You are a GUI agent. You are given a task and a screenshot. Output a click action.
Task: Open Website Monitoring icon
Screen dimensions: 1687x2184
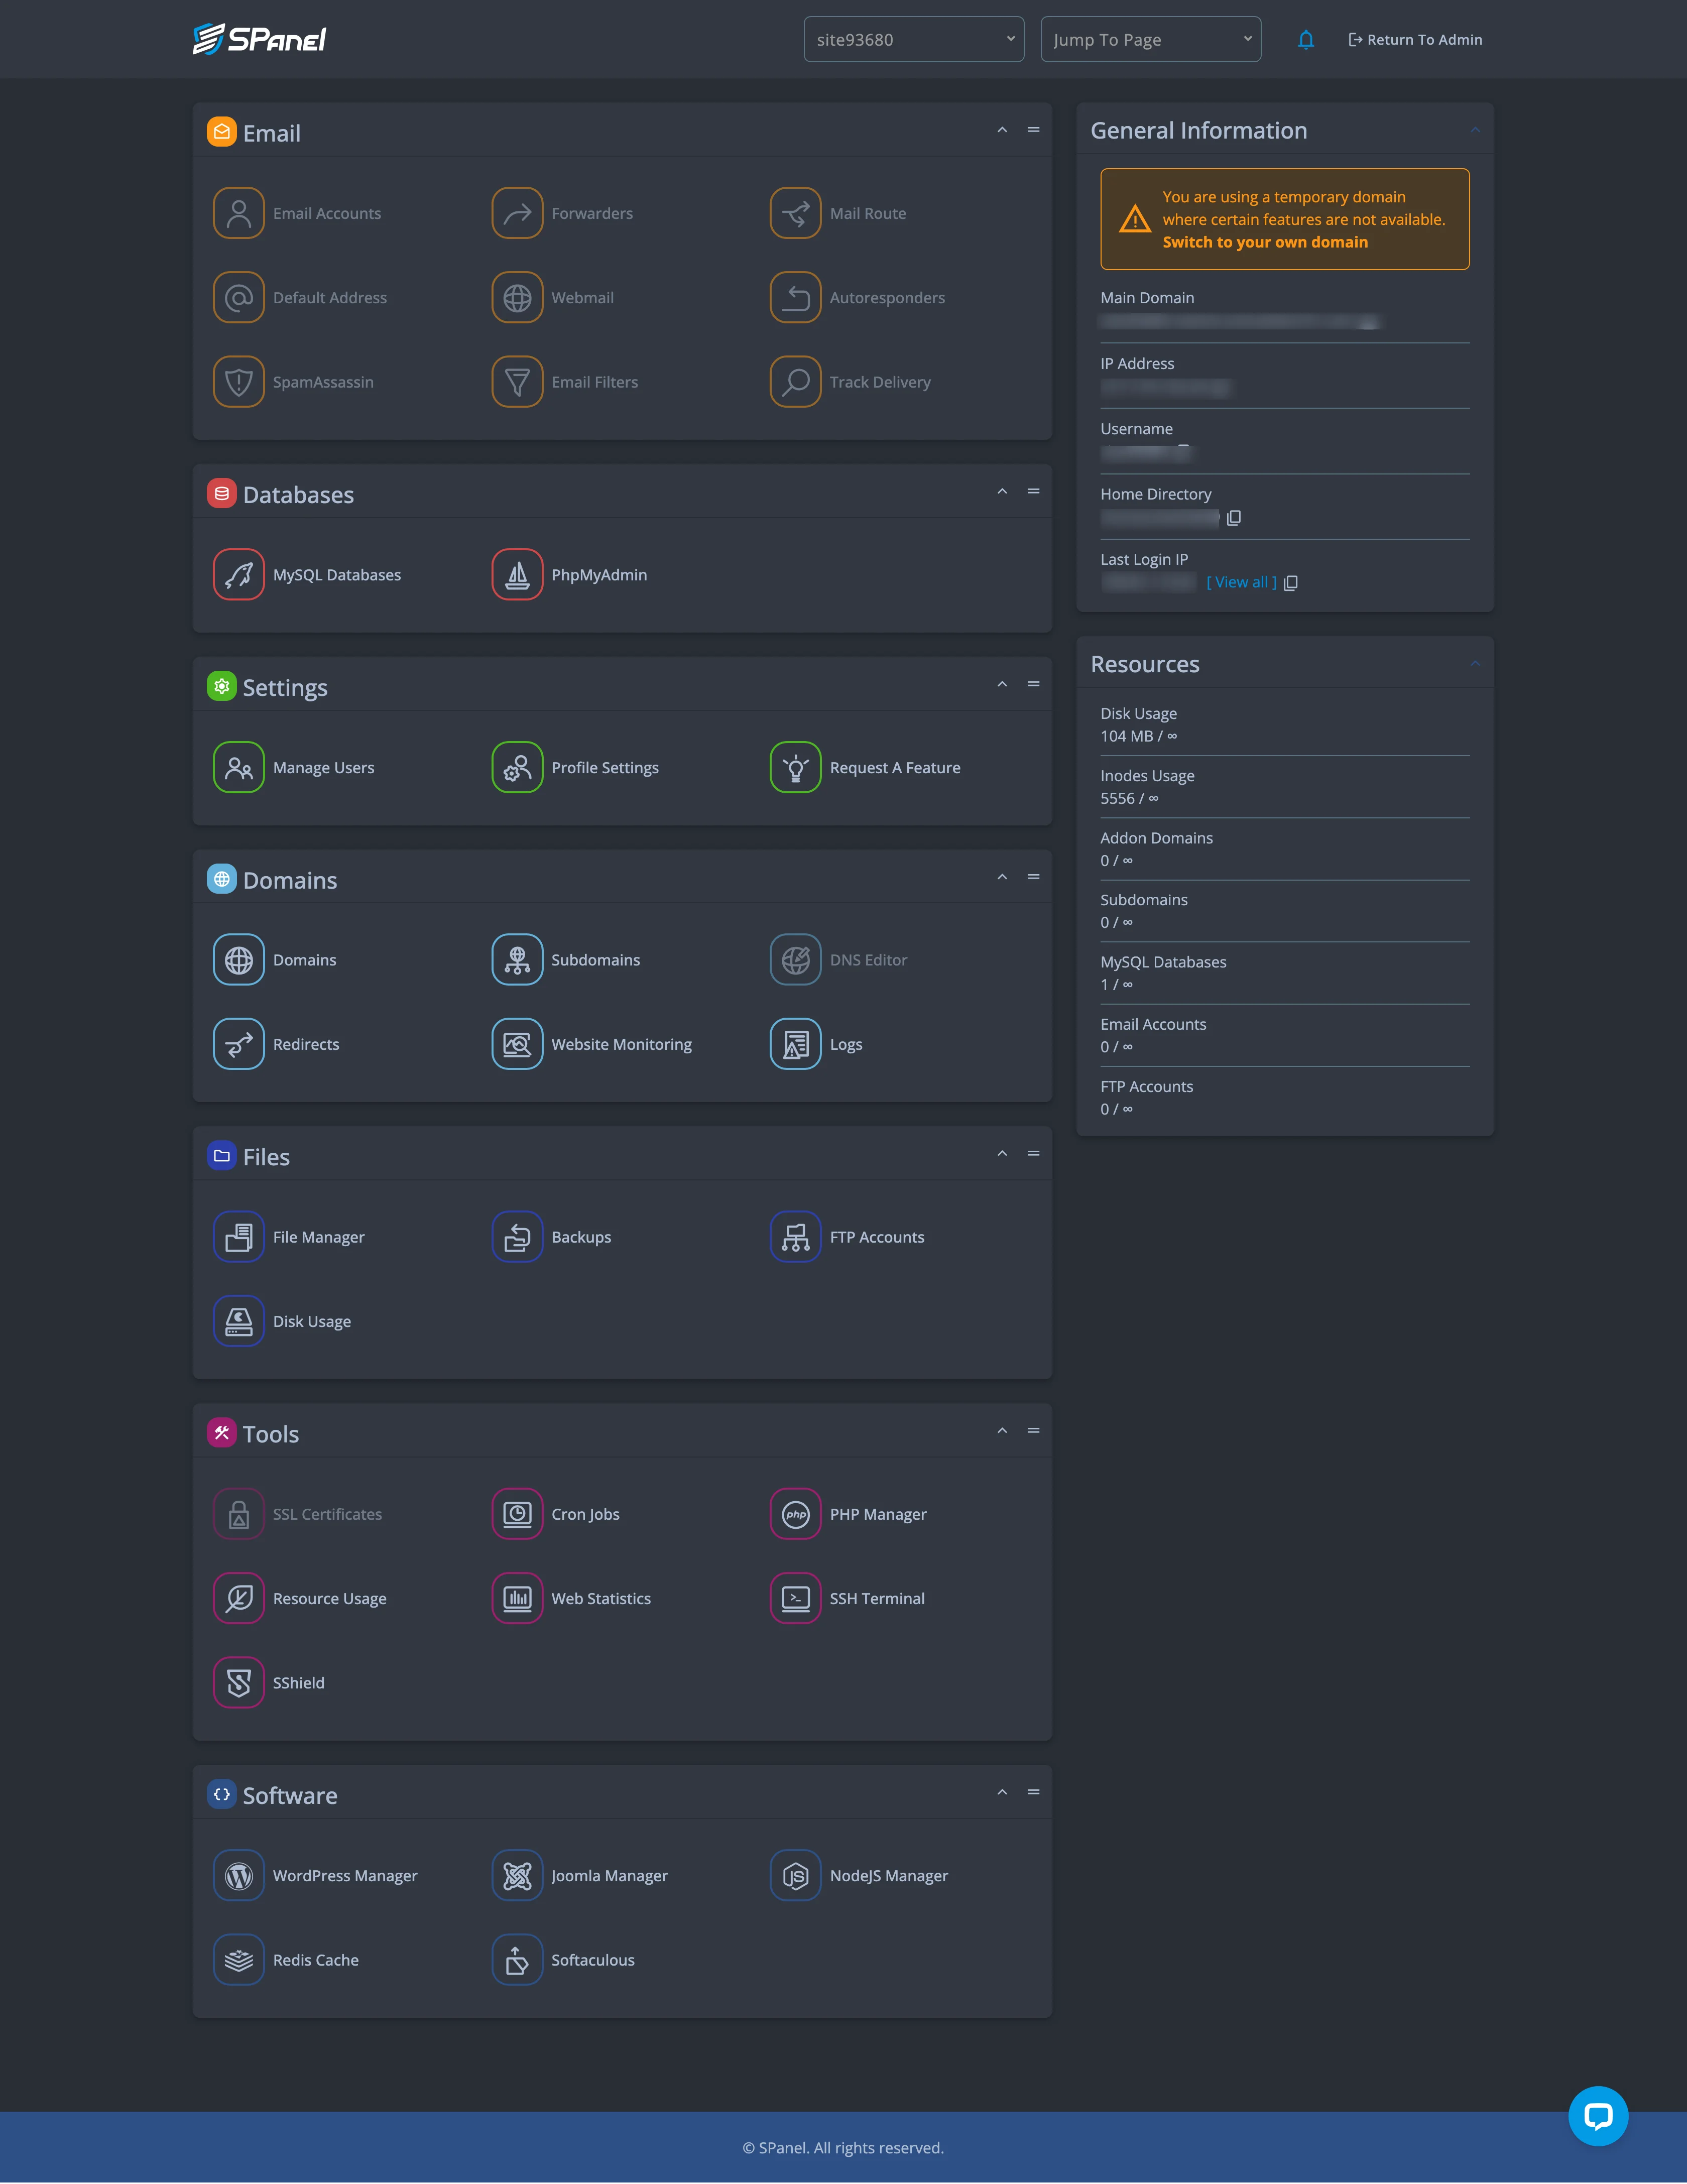(x=517, y=1044)
